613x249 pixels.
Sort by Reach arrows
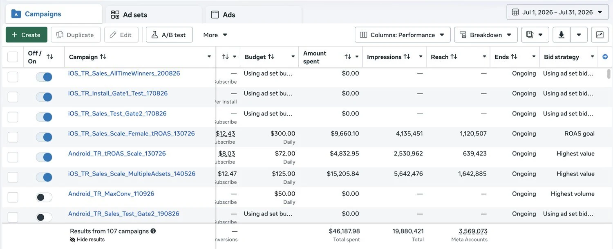[x=454, y=57]
